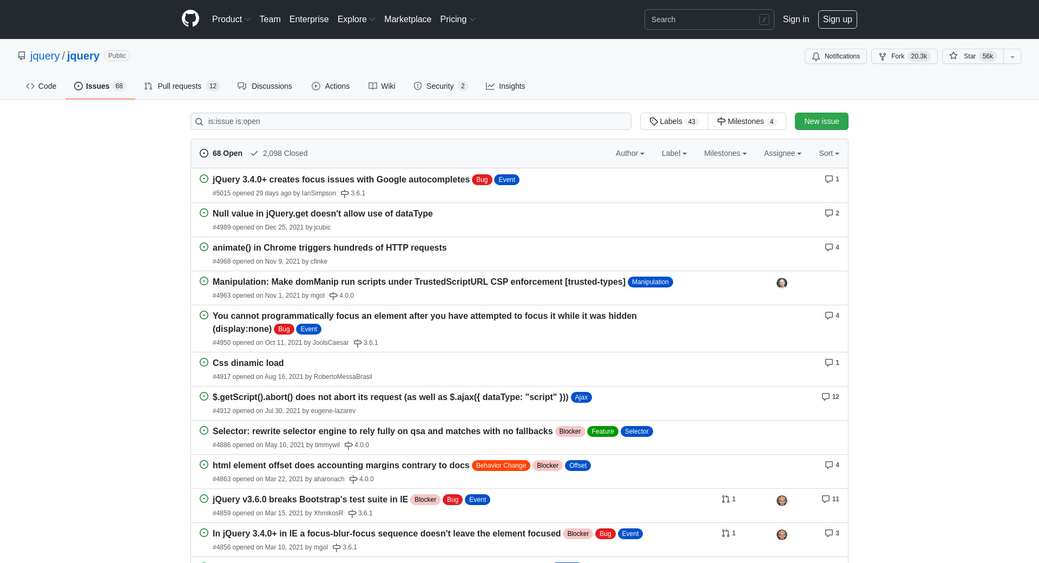Click milestone 4.0.0 on Selector rewrite issue
This screenshot has width=1039, height=563.
click(357, 445)
